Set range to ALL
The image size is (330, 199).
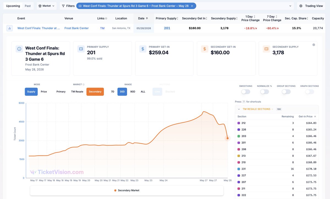pyautogui.click(x=143, y=92)
